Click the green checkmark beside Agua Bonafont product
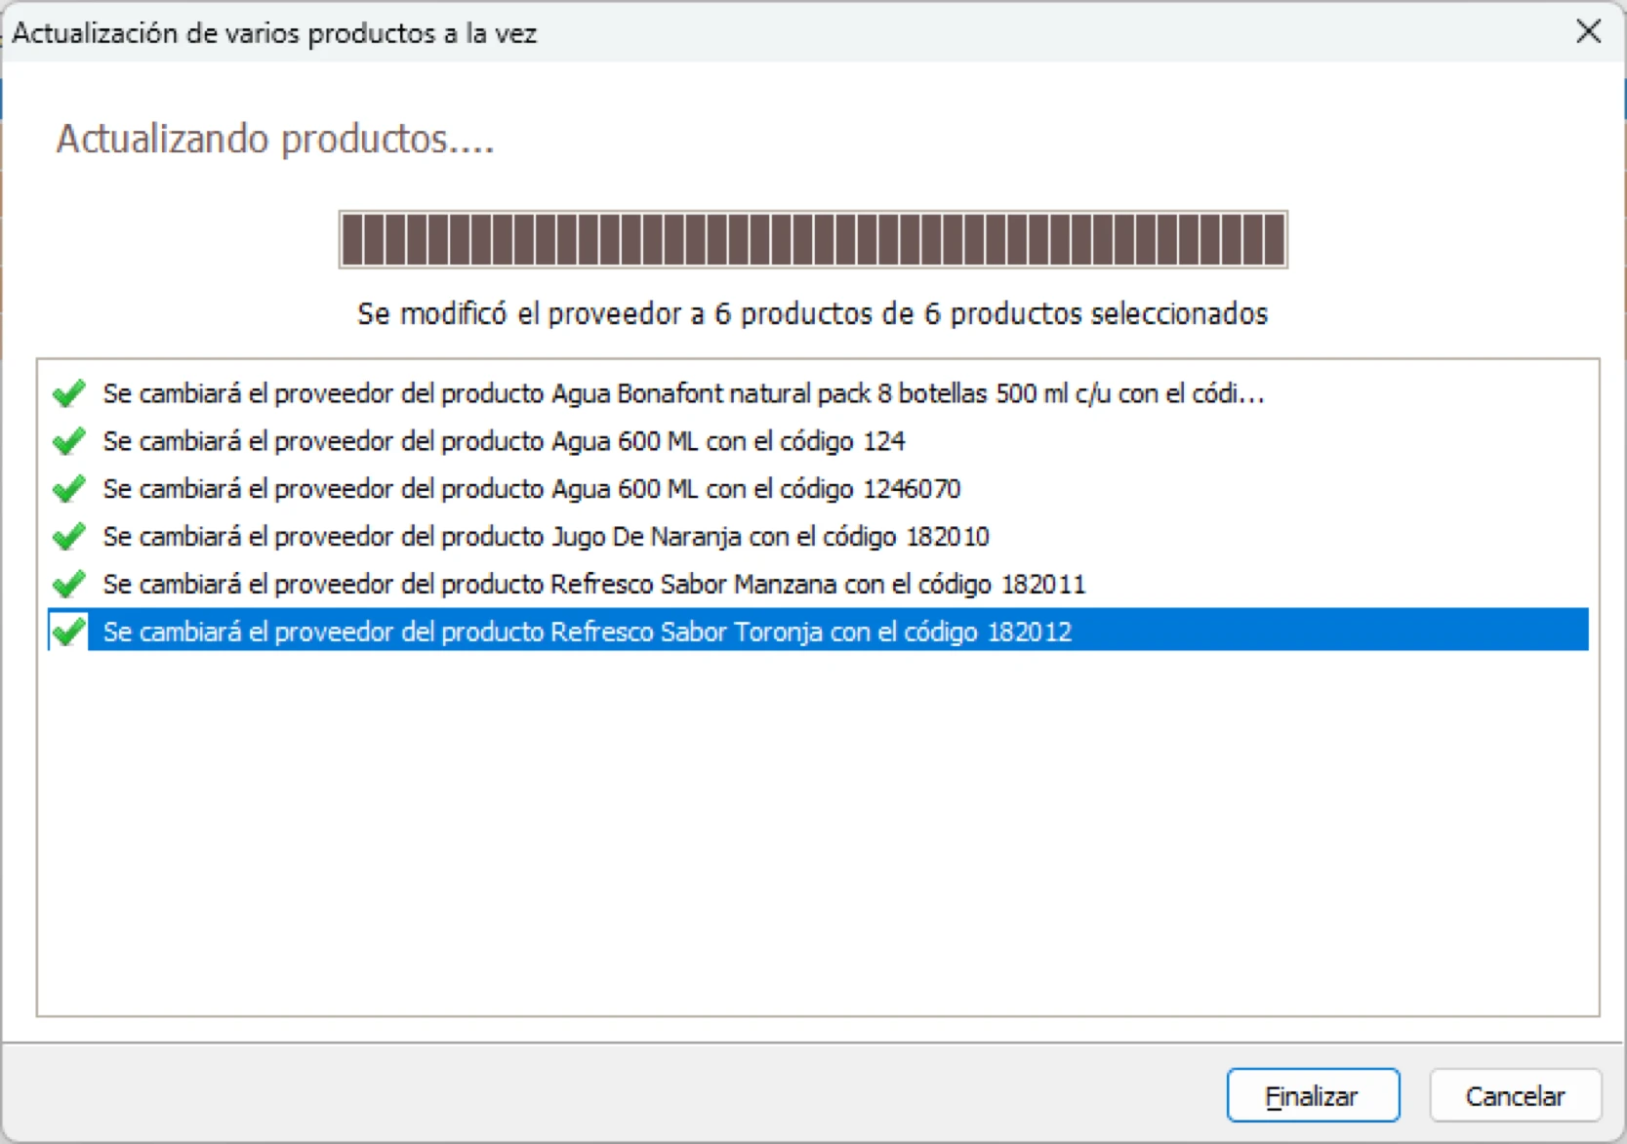Screen dimensions: 1627x1144 (x=68, y=392)
